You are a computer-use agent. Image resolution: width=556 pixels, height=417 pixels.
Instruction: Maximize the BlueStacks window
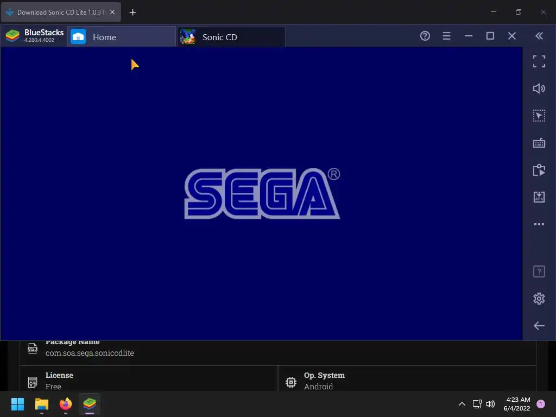pos(490,36)
